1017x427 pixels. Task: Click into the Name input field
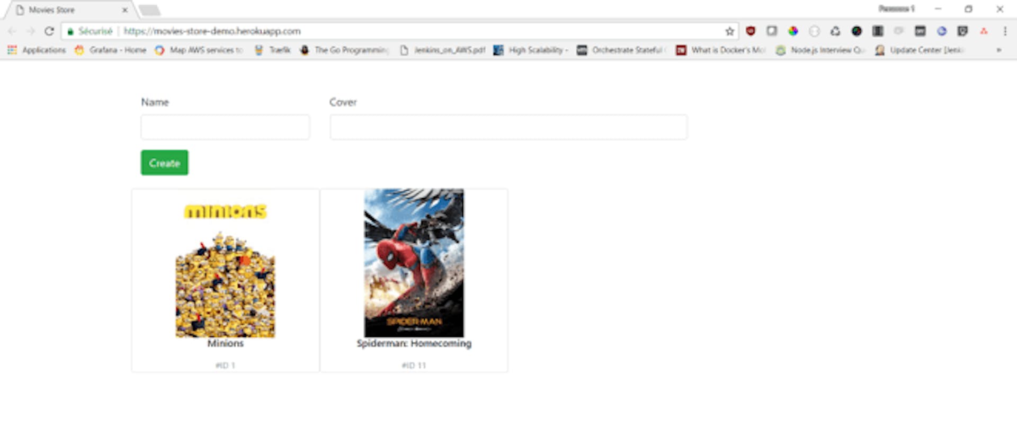[x=225, y=127]
